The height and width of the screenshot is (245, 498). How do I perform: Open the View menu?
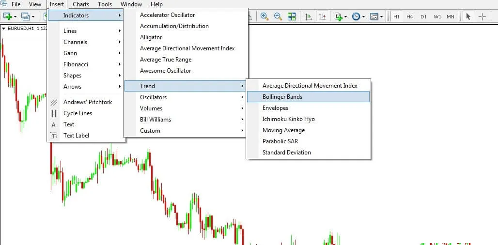(x=35, y=4)
